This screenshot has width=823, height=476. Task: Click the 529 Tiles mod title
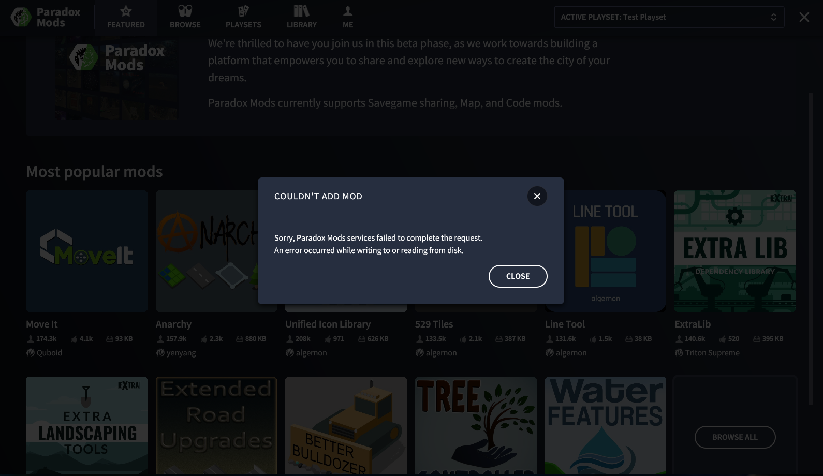click(434, 324)
